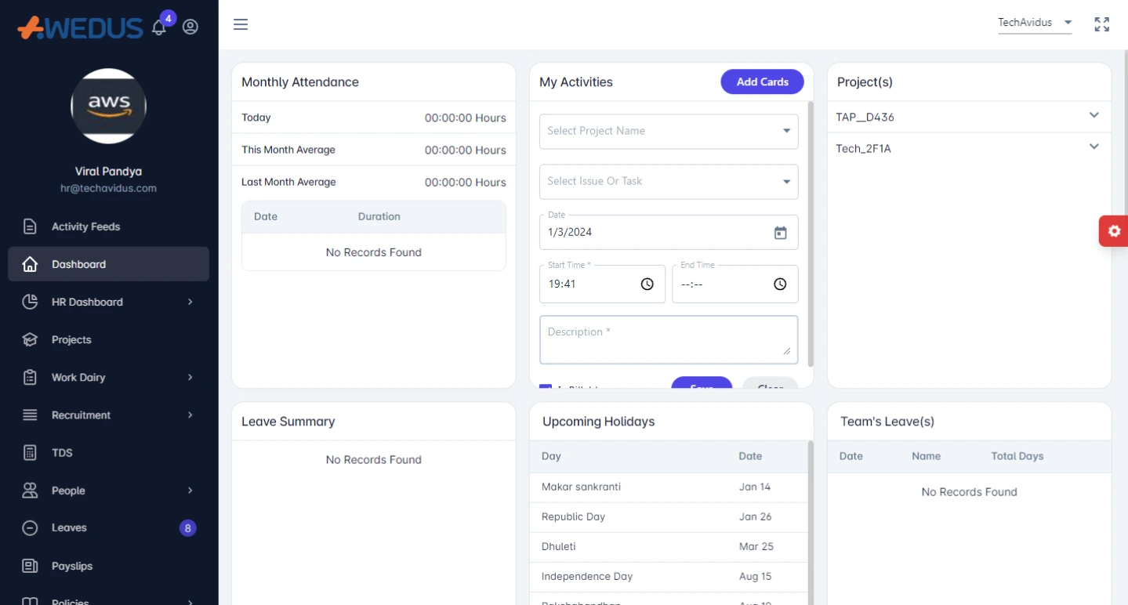The height and width of the screenshot is (605, 1128).
Task: Click the notifications bell icon
Action: pos(159,27)
